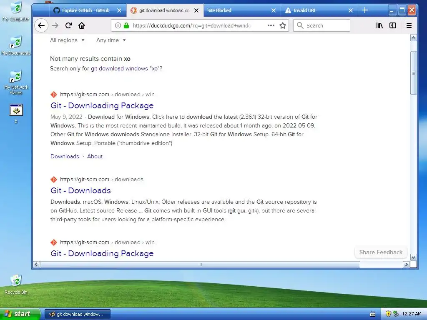Click the green padlock security icon
The width and height of the screenshot is (427, 320).
[x=126, y=25]
